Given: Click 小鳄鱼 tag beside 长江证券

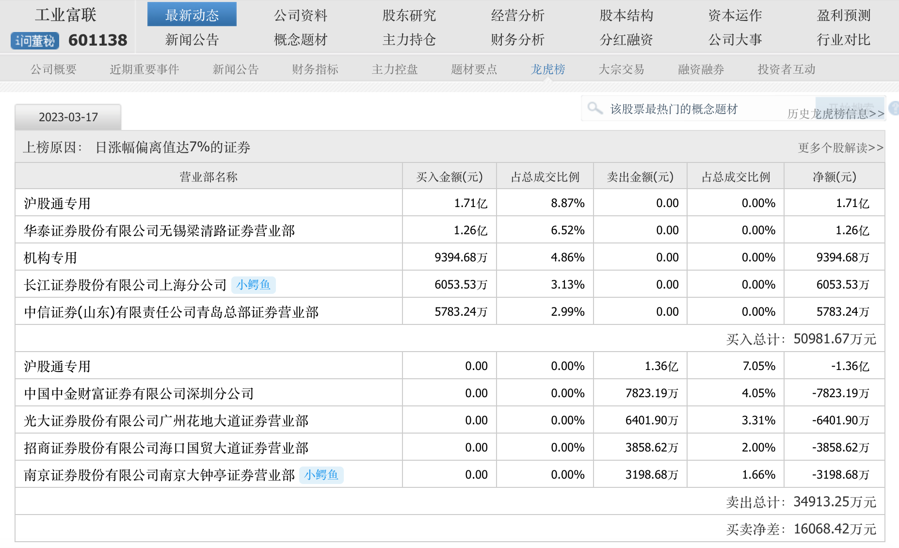Looking at the screenshot, I should tap(253, 285).
